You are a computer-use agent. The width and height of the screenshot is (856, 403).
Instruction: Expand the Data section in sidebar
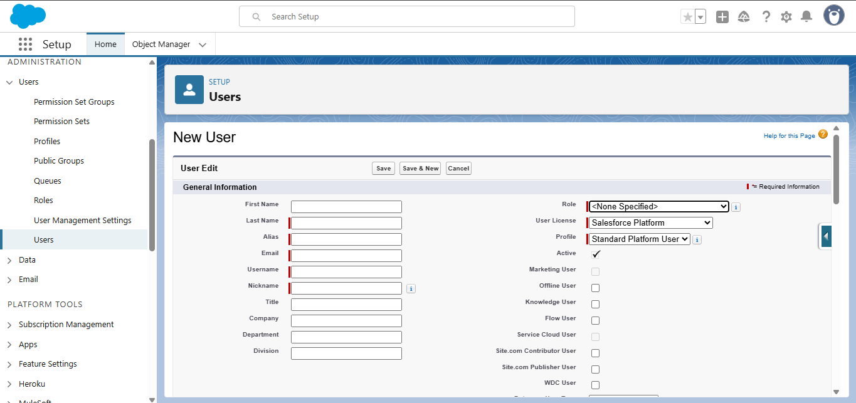click(9, 260)
